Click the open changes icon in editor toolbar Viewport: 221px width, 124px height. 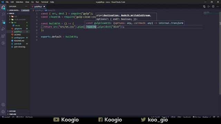pyautogui.click(x=204, y=7)
